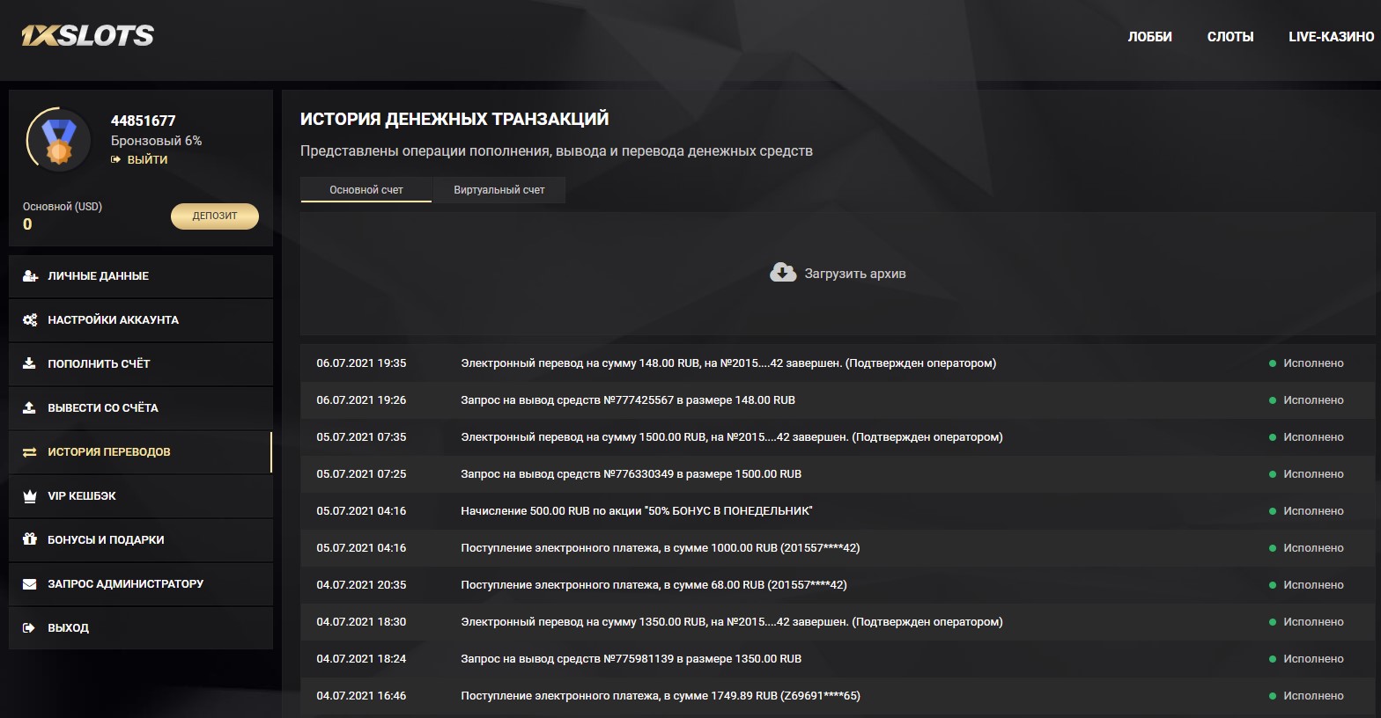Open Запрос администратору in the sidebar
The image size is (1381, 718).
[x=141, y=583]
